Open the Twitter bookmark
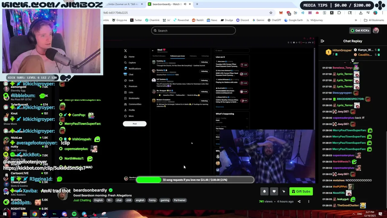 (x=136, y=20)
